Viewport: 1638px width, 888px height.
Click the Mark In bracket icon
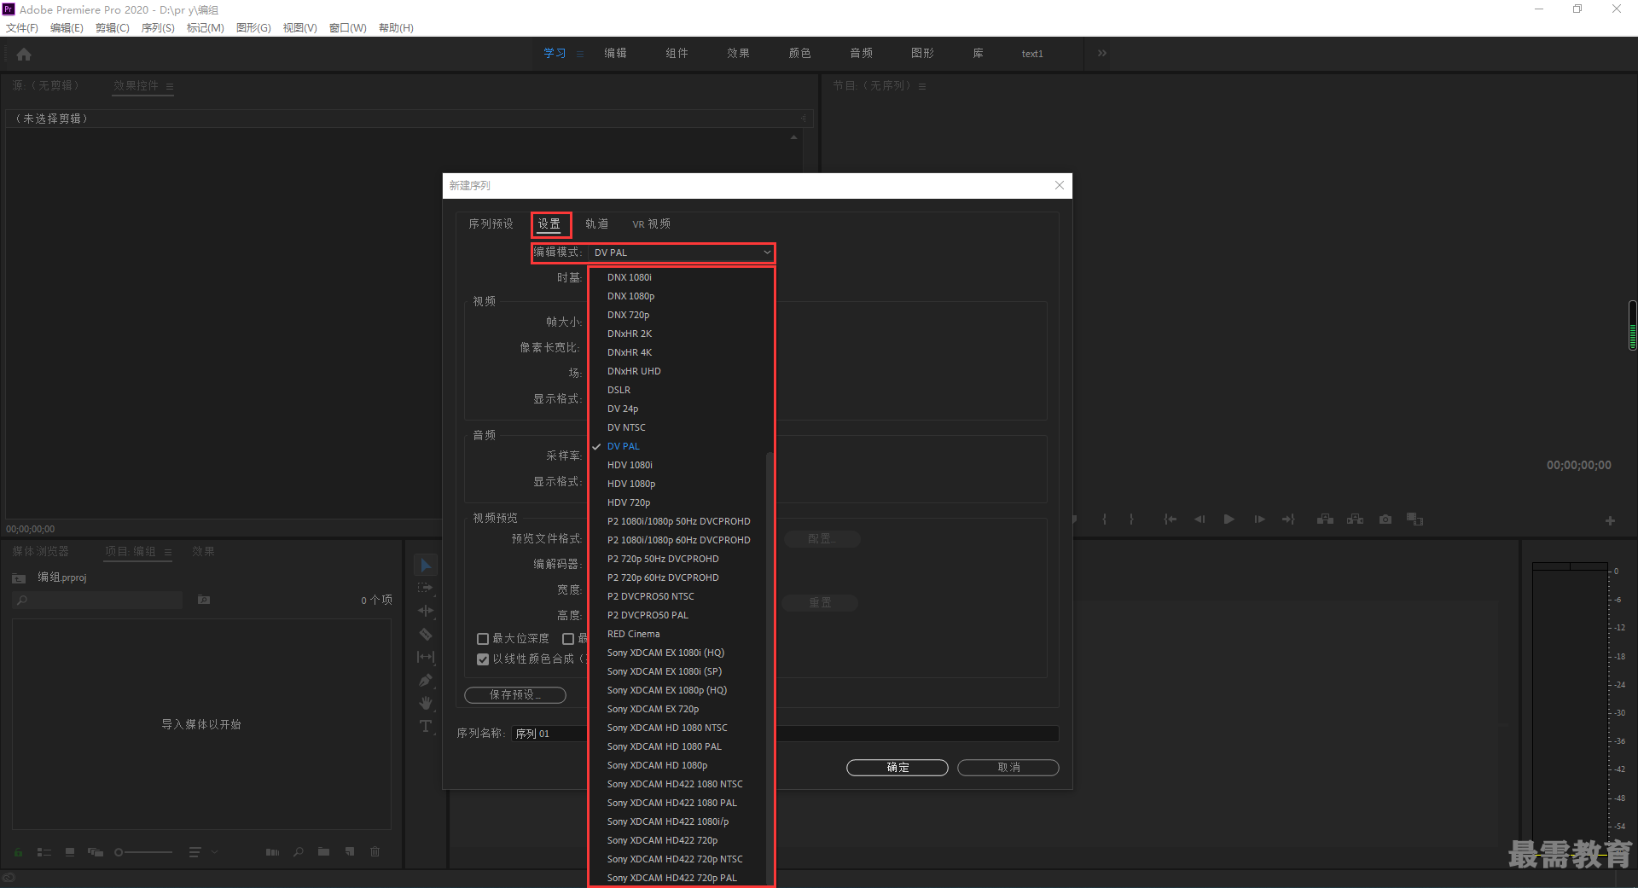coord(1104,519)
